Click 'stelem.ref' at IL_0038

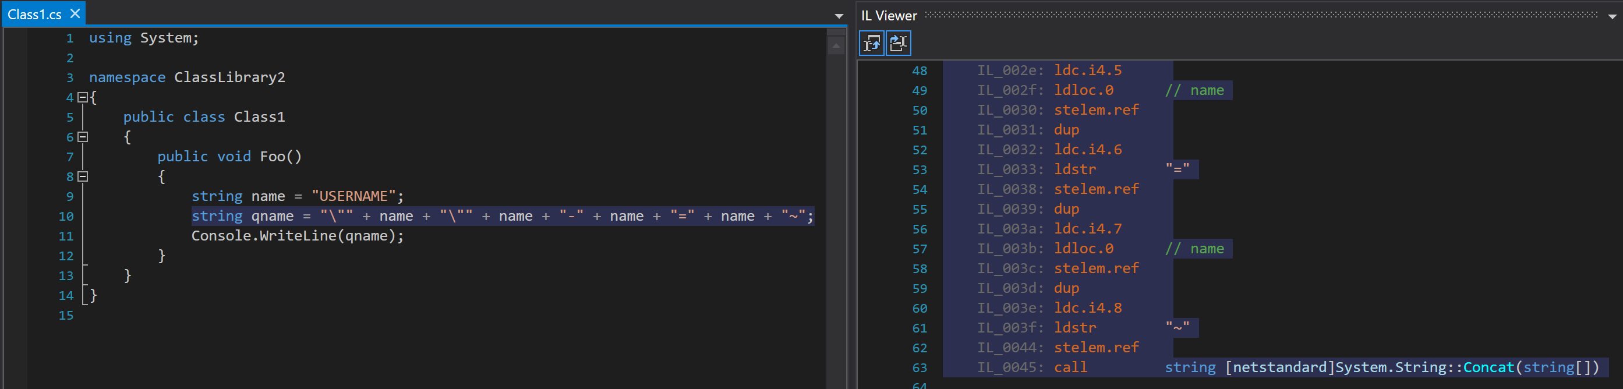pos(1097,189)
